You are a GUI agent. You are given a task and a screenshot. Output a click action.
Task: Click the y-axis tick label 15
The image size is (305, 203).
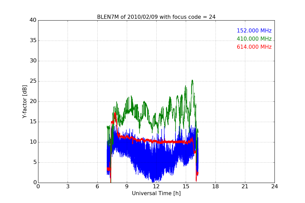click(x=33, y=122)
